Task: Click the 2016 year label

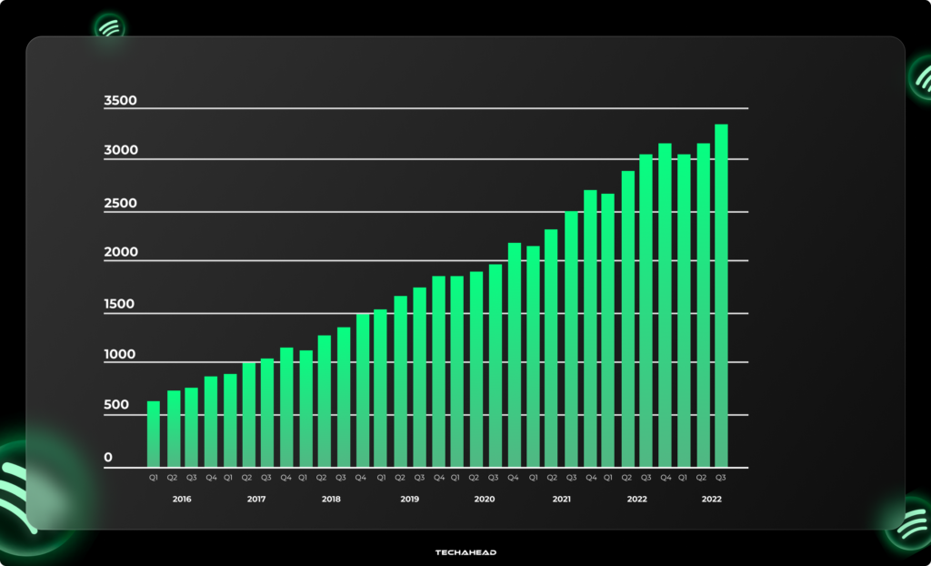Action: (182, 500)
